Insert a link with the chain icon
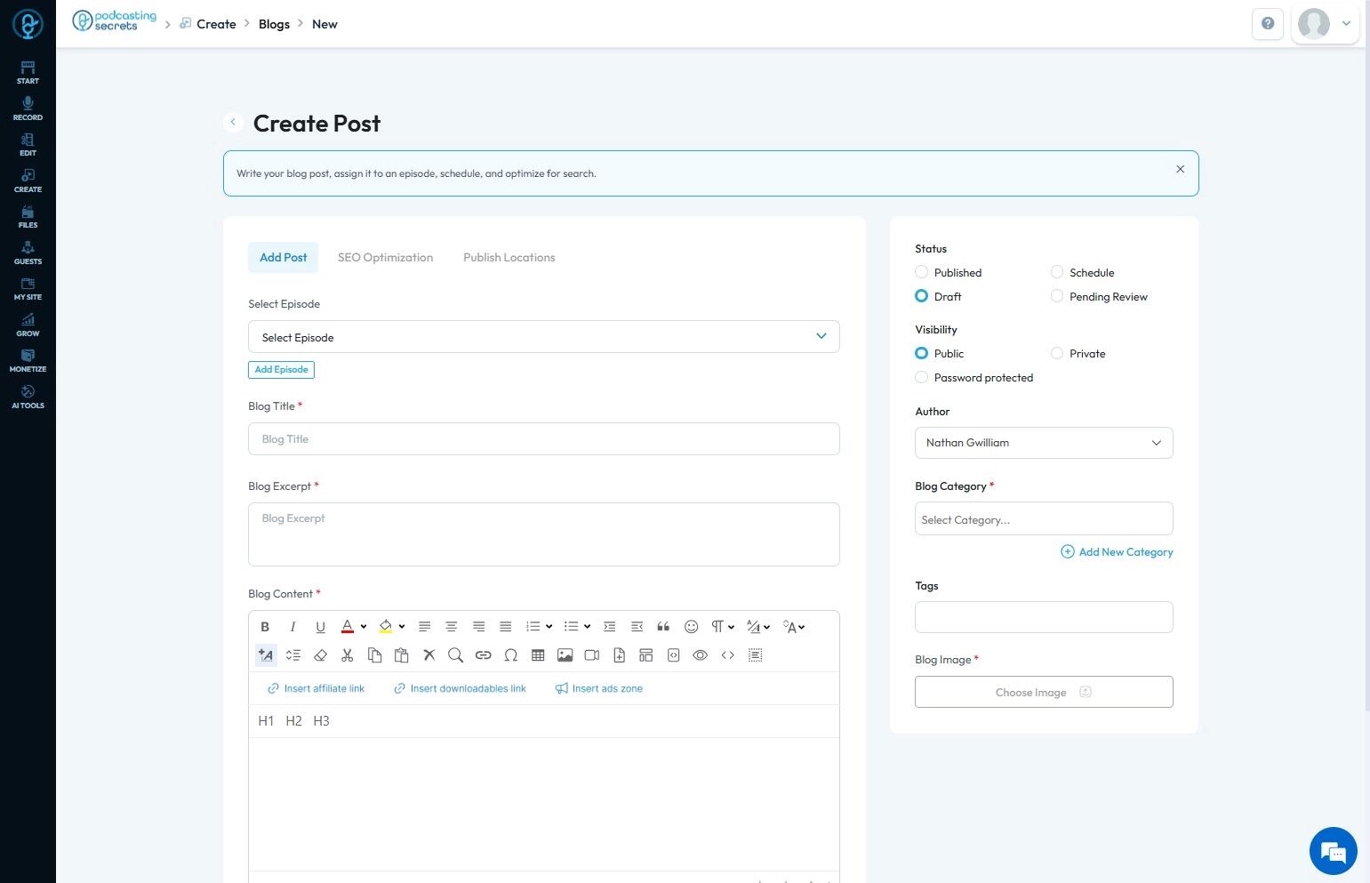Viewport: 1370px width, 883px height. click(483, 655)
